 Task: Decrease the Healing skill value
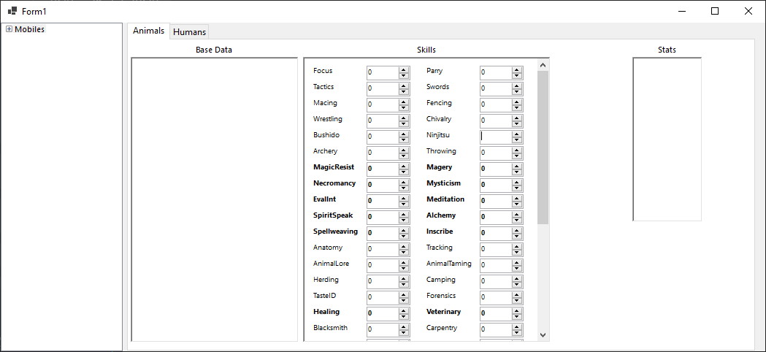point(404,316)
